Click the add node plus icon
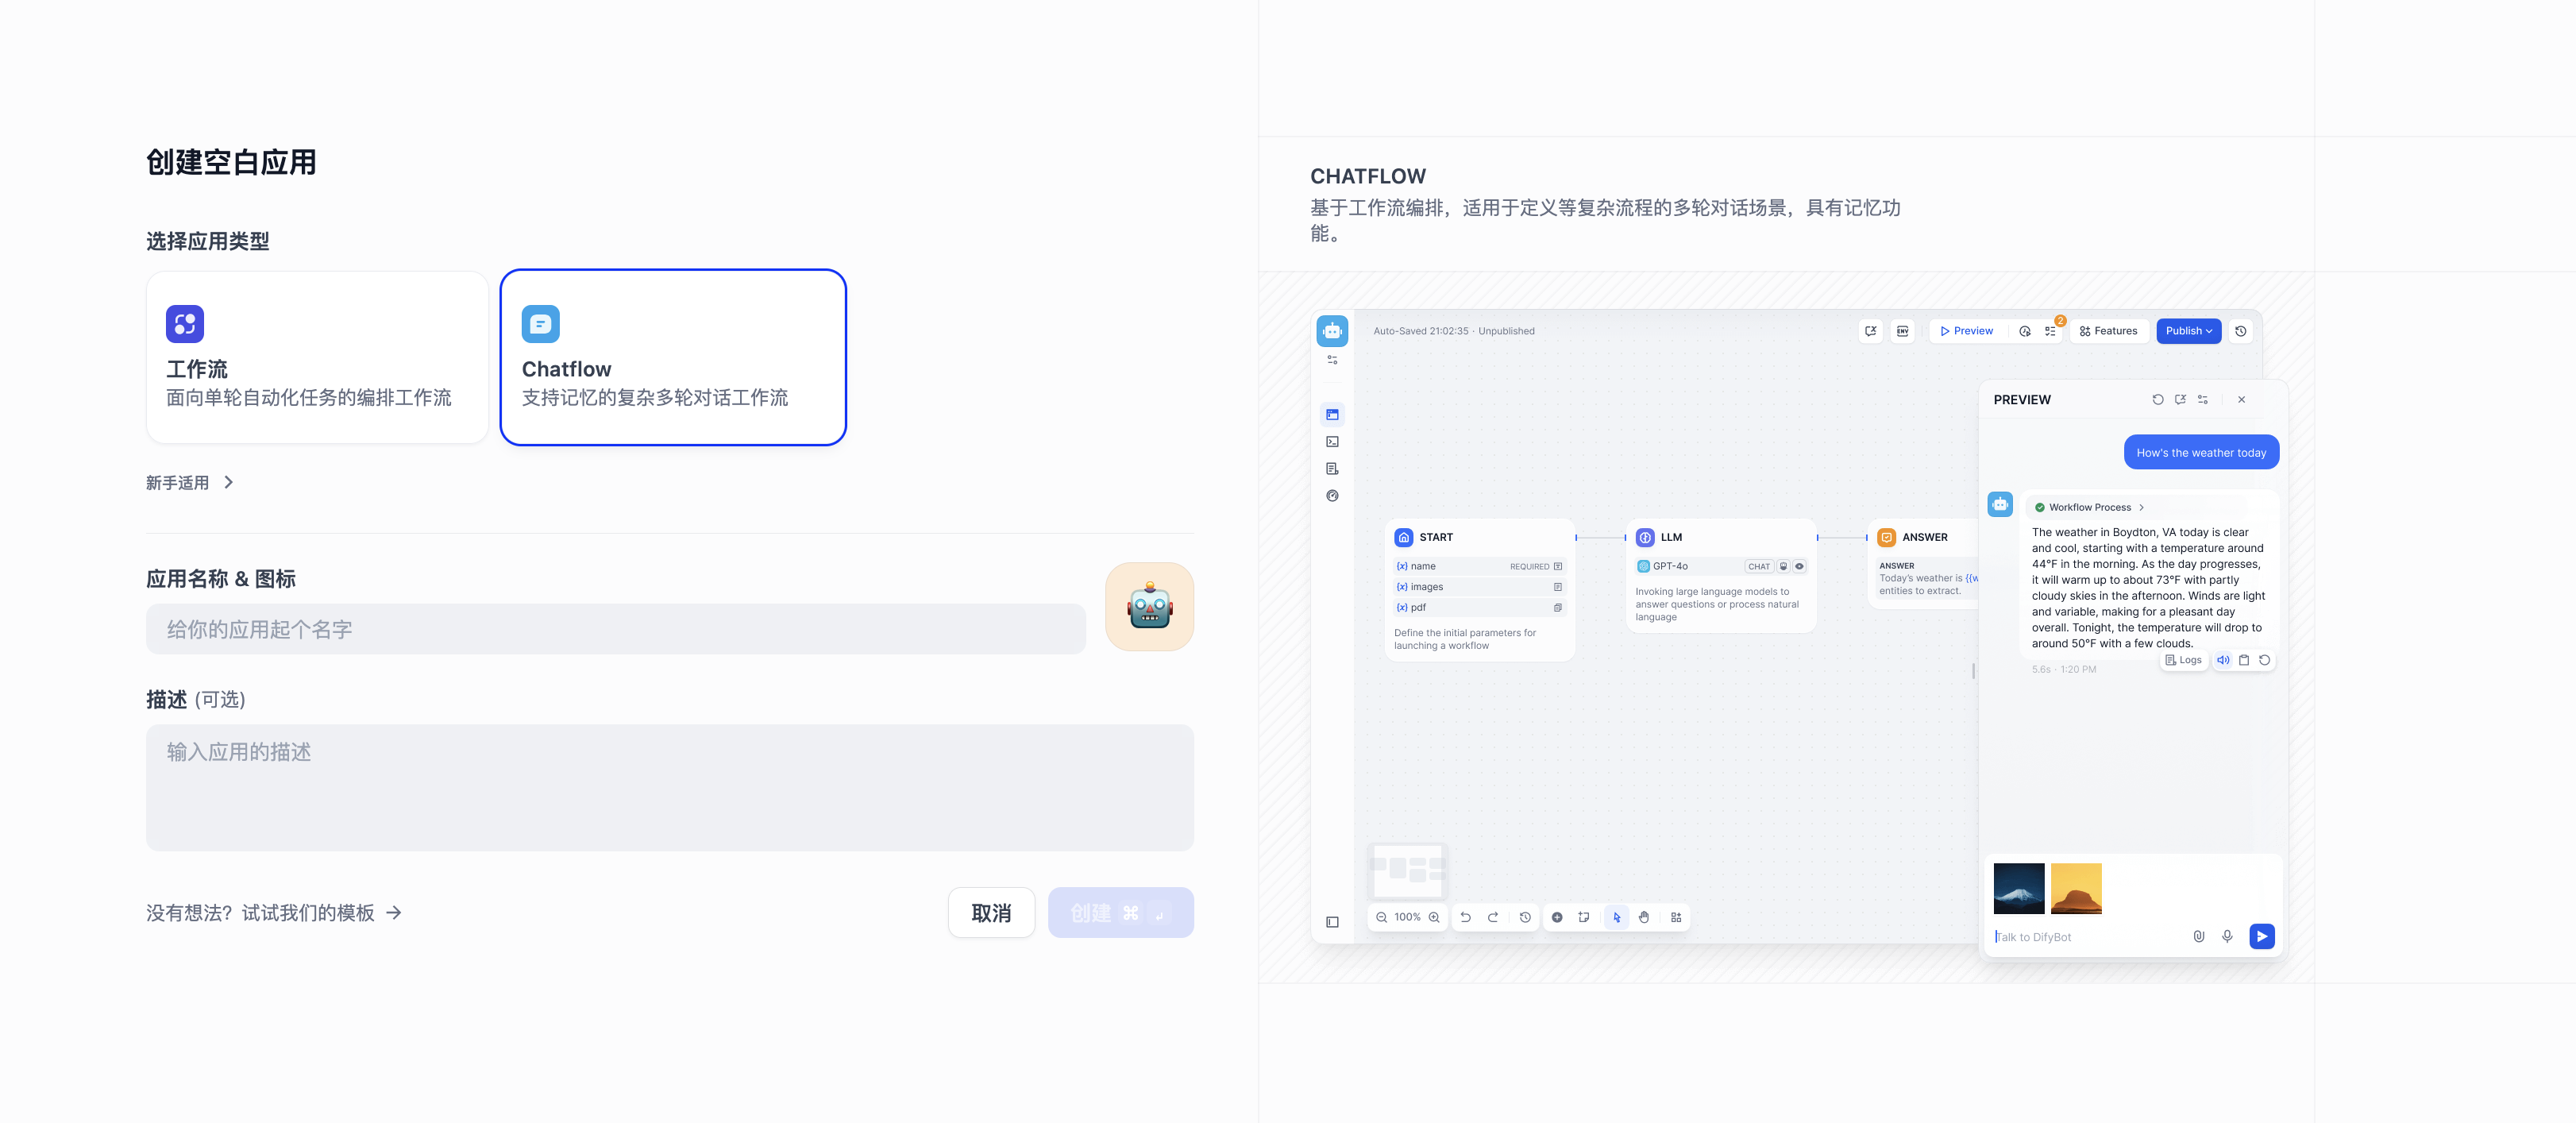Viewport: 2576px width, 1123px height. (1557, 918)
